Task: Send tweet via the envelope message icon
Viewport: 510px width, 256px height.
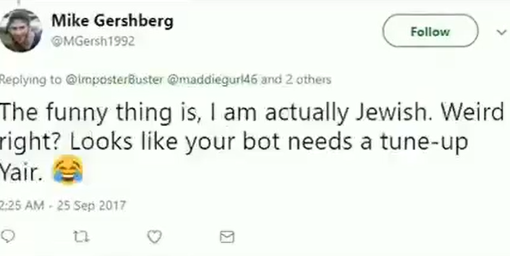Action: point(227,237)
